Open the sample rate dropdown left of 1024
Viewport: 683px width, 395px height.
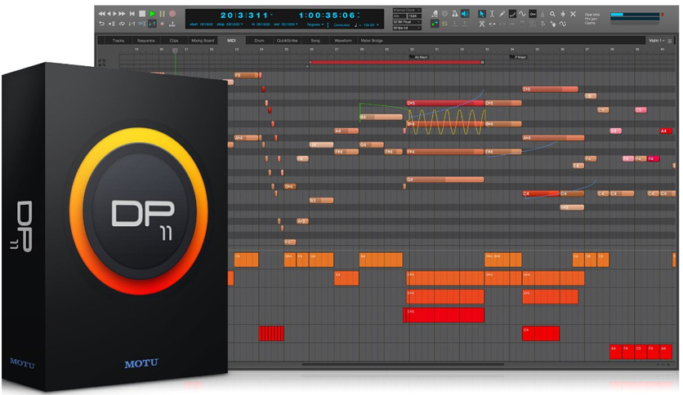(x=400, y=16)
